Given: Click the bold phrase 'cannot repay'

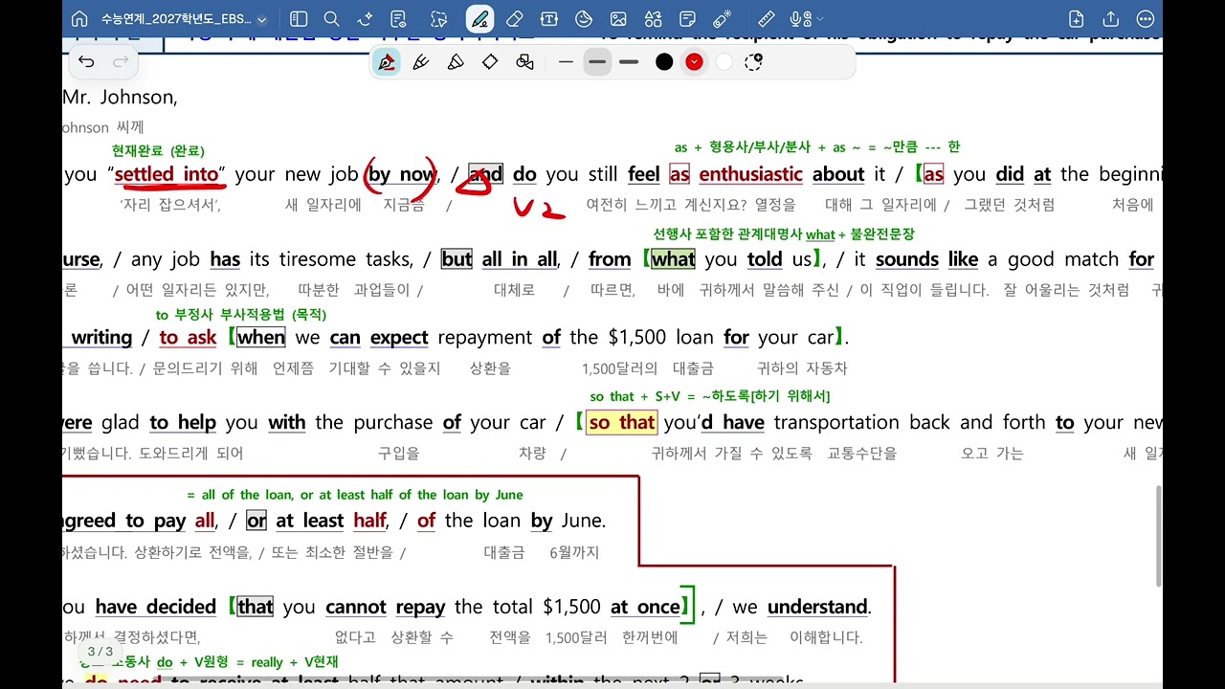Looking at the screenshot, I should point(386,607).
